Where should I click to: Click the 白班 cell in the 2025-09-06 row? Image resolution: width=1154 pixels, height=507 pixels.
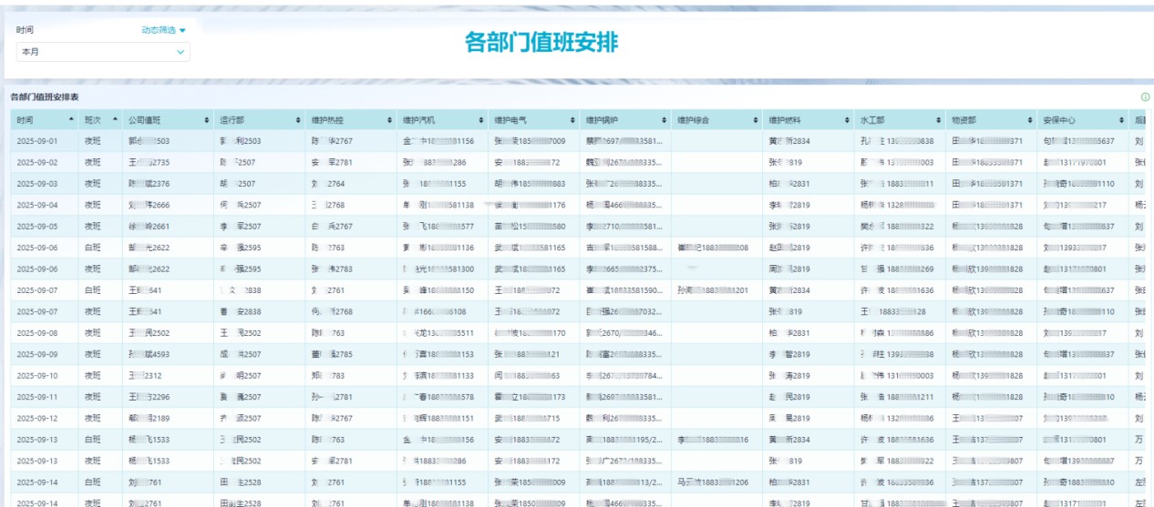[x=93, y=248]
